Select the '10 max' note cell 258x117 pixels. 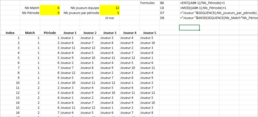(110, 18)
